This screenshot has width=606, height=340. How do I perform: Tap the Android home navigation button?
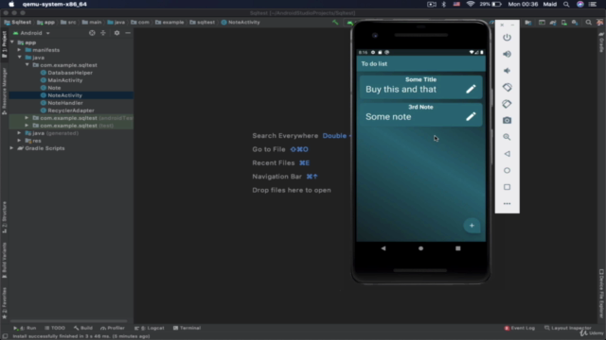[x=420, y=248]
